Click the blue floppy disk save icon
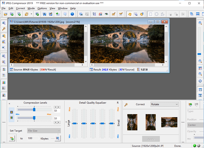The width and height of the screenshot is (204, 148). (44, 14)
